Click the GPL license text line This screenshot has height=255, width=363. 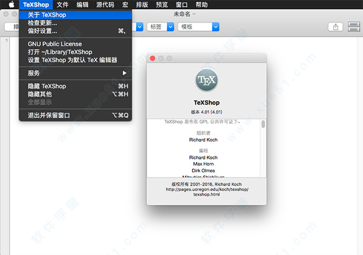(203, 121)
